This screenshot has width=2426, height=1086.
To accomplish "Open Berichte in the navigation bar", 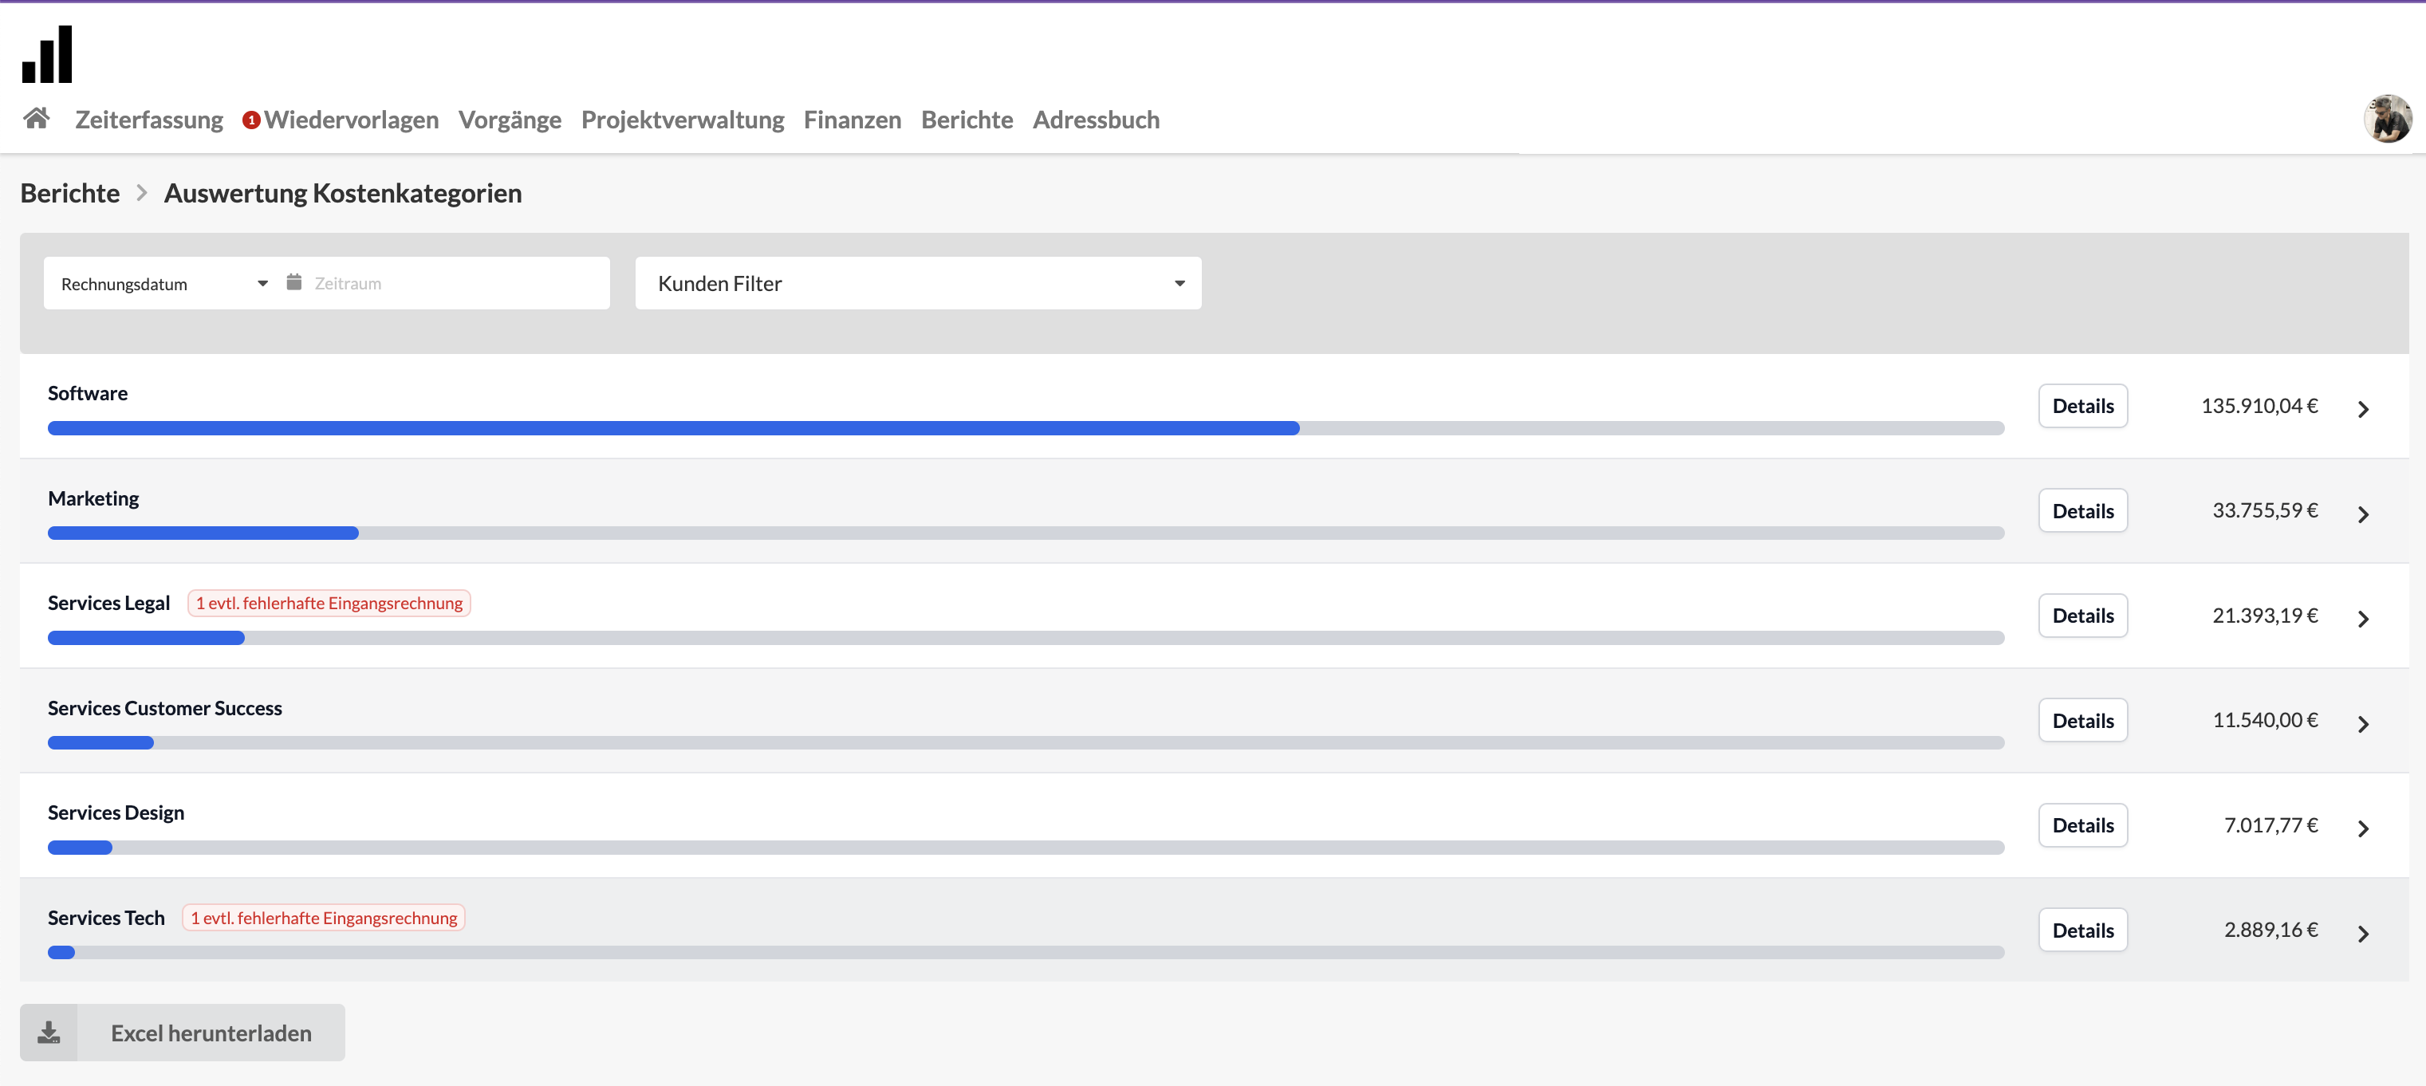I will click(967, 120).
